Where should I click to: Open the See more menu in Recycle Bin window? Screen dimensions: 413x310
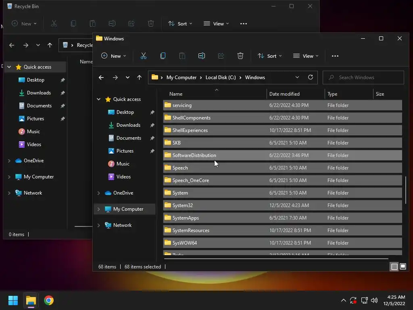[244, 24]
